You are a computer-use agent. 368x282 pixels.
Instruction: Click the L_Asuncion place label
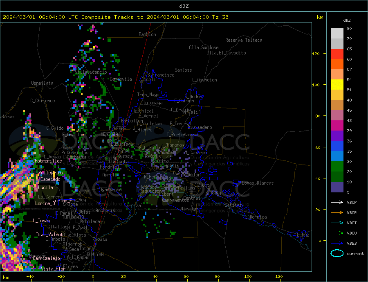point(204,80)
